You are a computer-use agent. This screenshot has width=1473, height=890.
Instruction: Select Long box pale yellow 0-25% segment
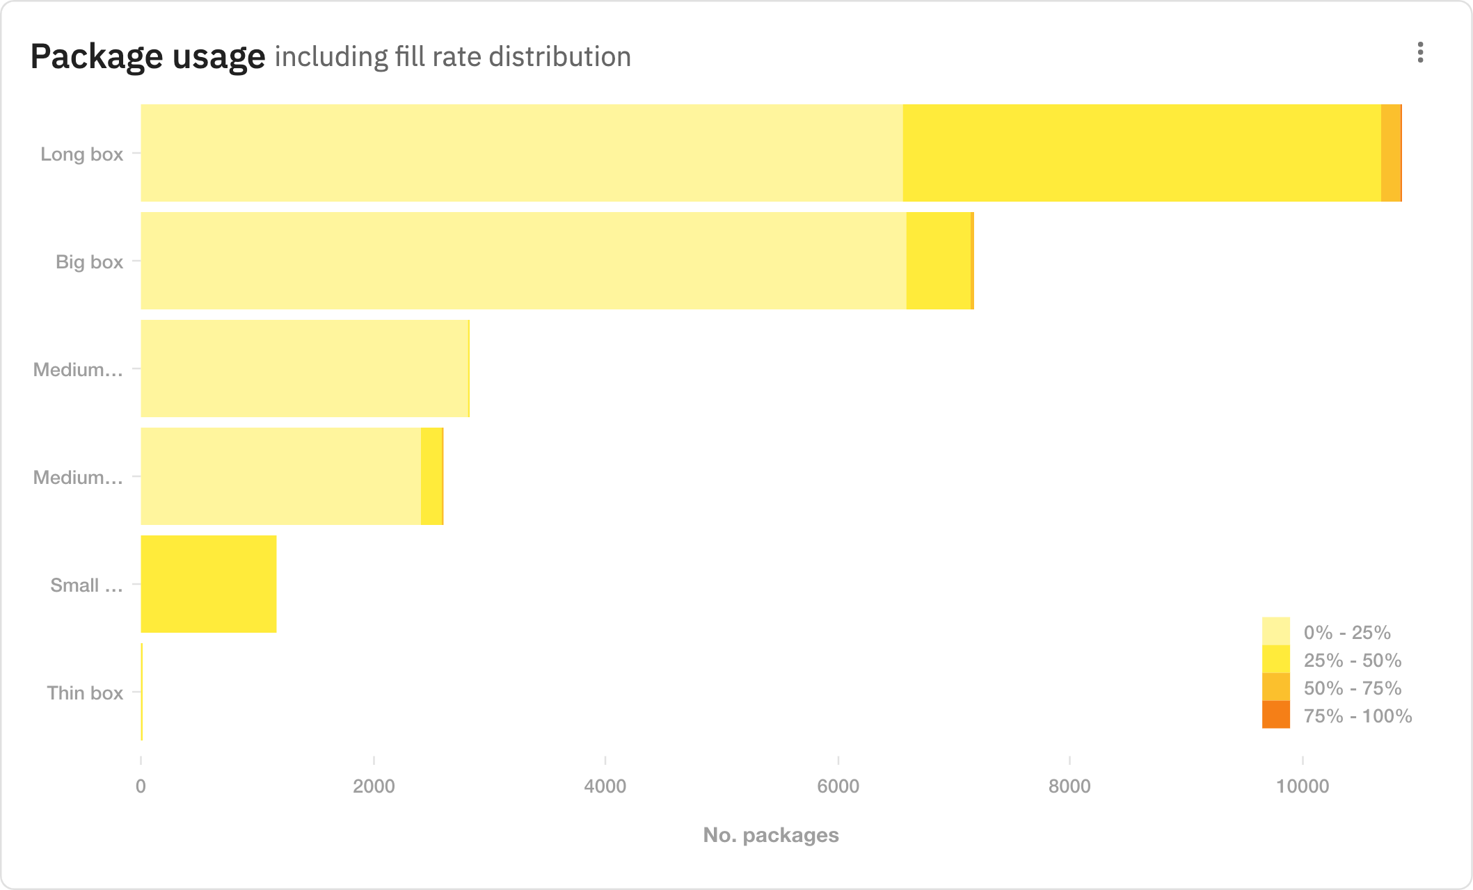point(522,153)
